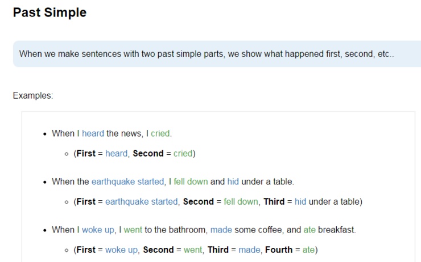
Task: Click blue "woke up" after "When I"
Action: (x=97, y=230)
